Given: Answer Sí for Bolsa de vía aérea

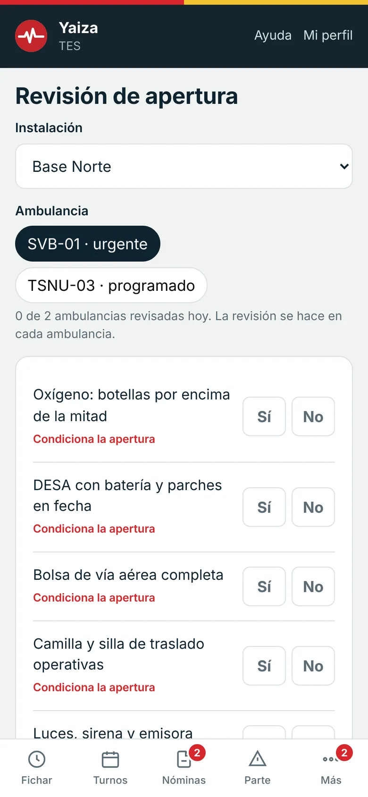Looking at the screenshot, I should pyautogui.click(x=264, y=586).
